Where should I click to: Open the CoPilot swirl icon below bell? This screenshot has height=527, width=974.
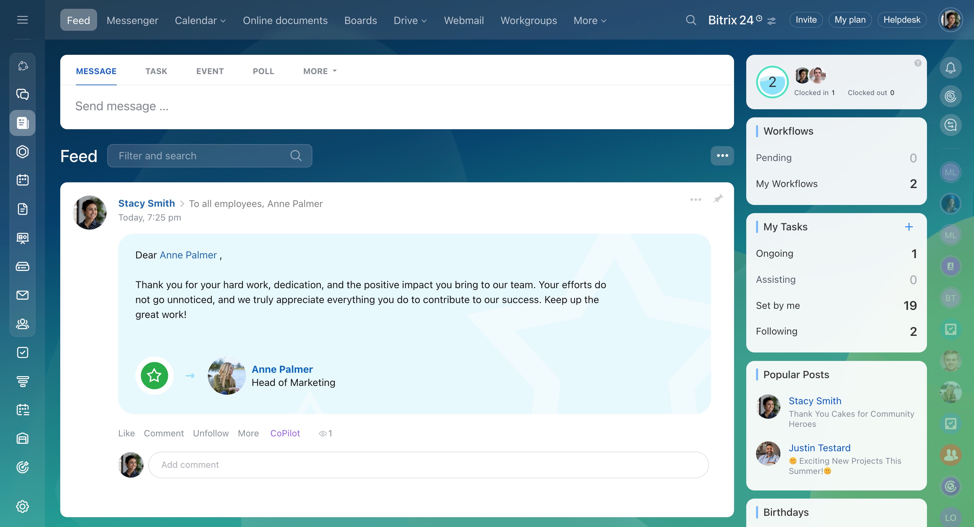[x=951, y=96]
